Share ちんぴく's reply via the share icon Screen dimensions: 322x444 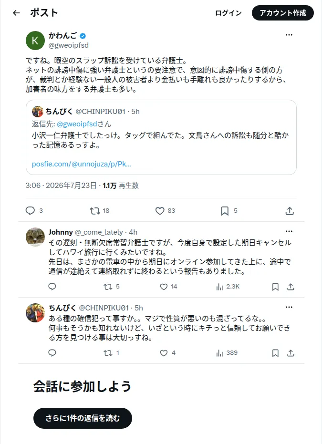pyautogui.click(x=291, y=353)
